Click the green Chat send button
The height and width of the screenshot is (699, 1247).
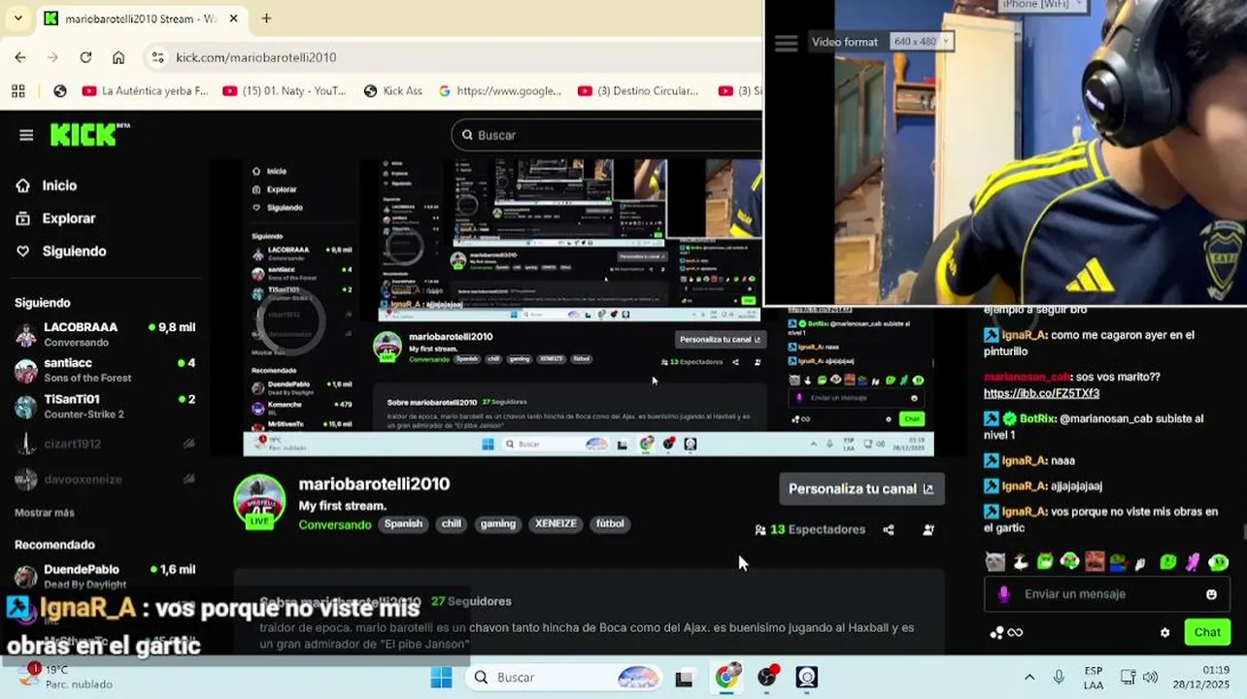pos(1207,632)
